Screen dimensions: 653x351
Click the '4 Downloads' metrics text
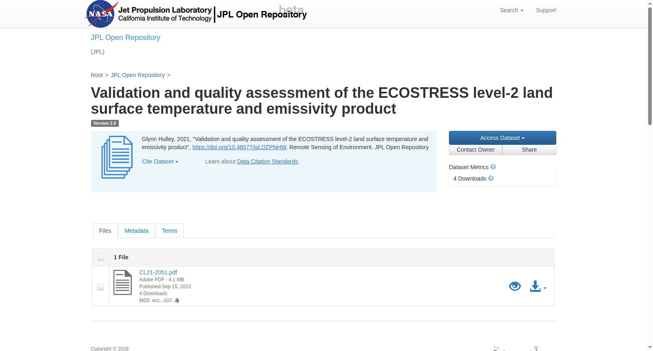tap(470, 179)
